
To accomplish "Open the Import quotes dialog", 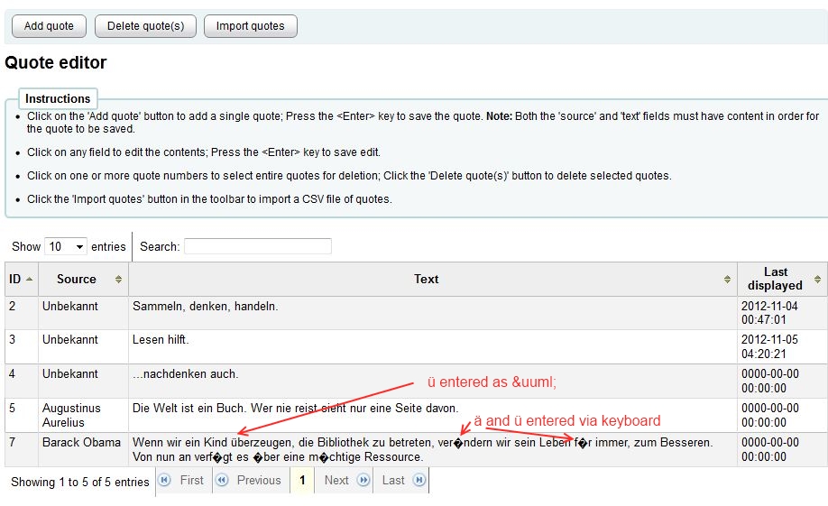I will pos(250,26).
